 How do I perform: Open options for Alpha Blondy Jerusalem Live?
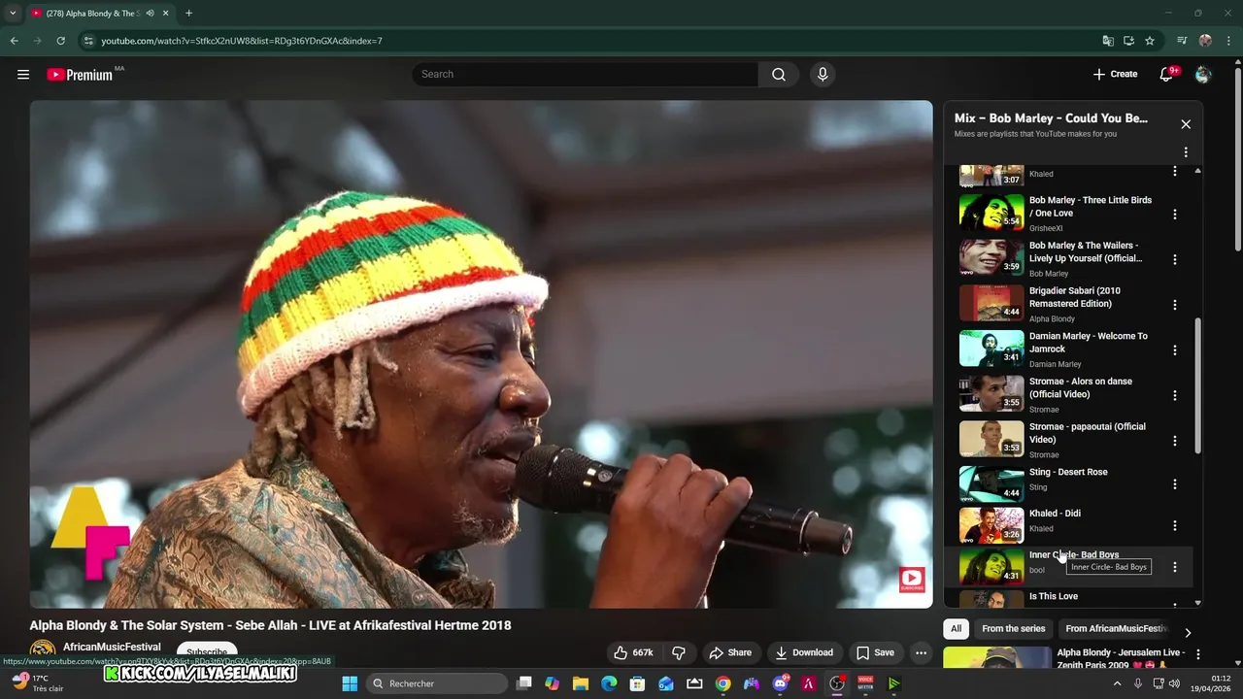tap(1197, 654)
